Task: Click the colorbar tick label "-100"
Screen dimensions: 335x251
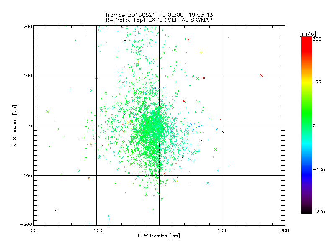Action: click(x=319, y=169)
